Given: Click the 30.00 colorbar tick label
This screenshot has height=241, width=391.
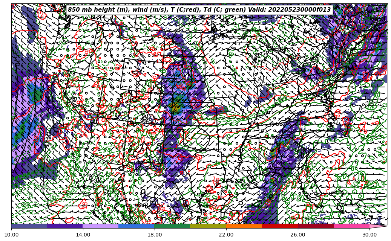Looking at the screenshot, I should [370, 235].
